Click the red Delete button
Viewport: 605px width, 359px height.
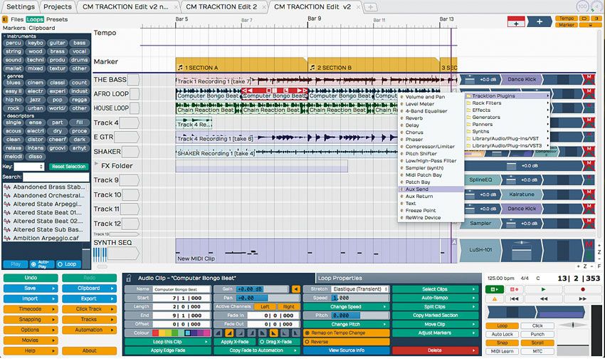click(x=435, y=350)
